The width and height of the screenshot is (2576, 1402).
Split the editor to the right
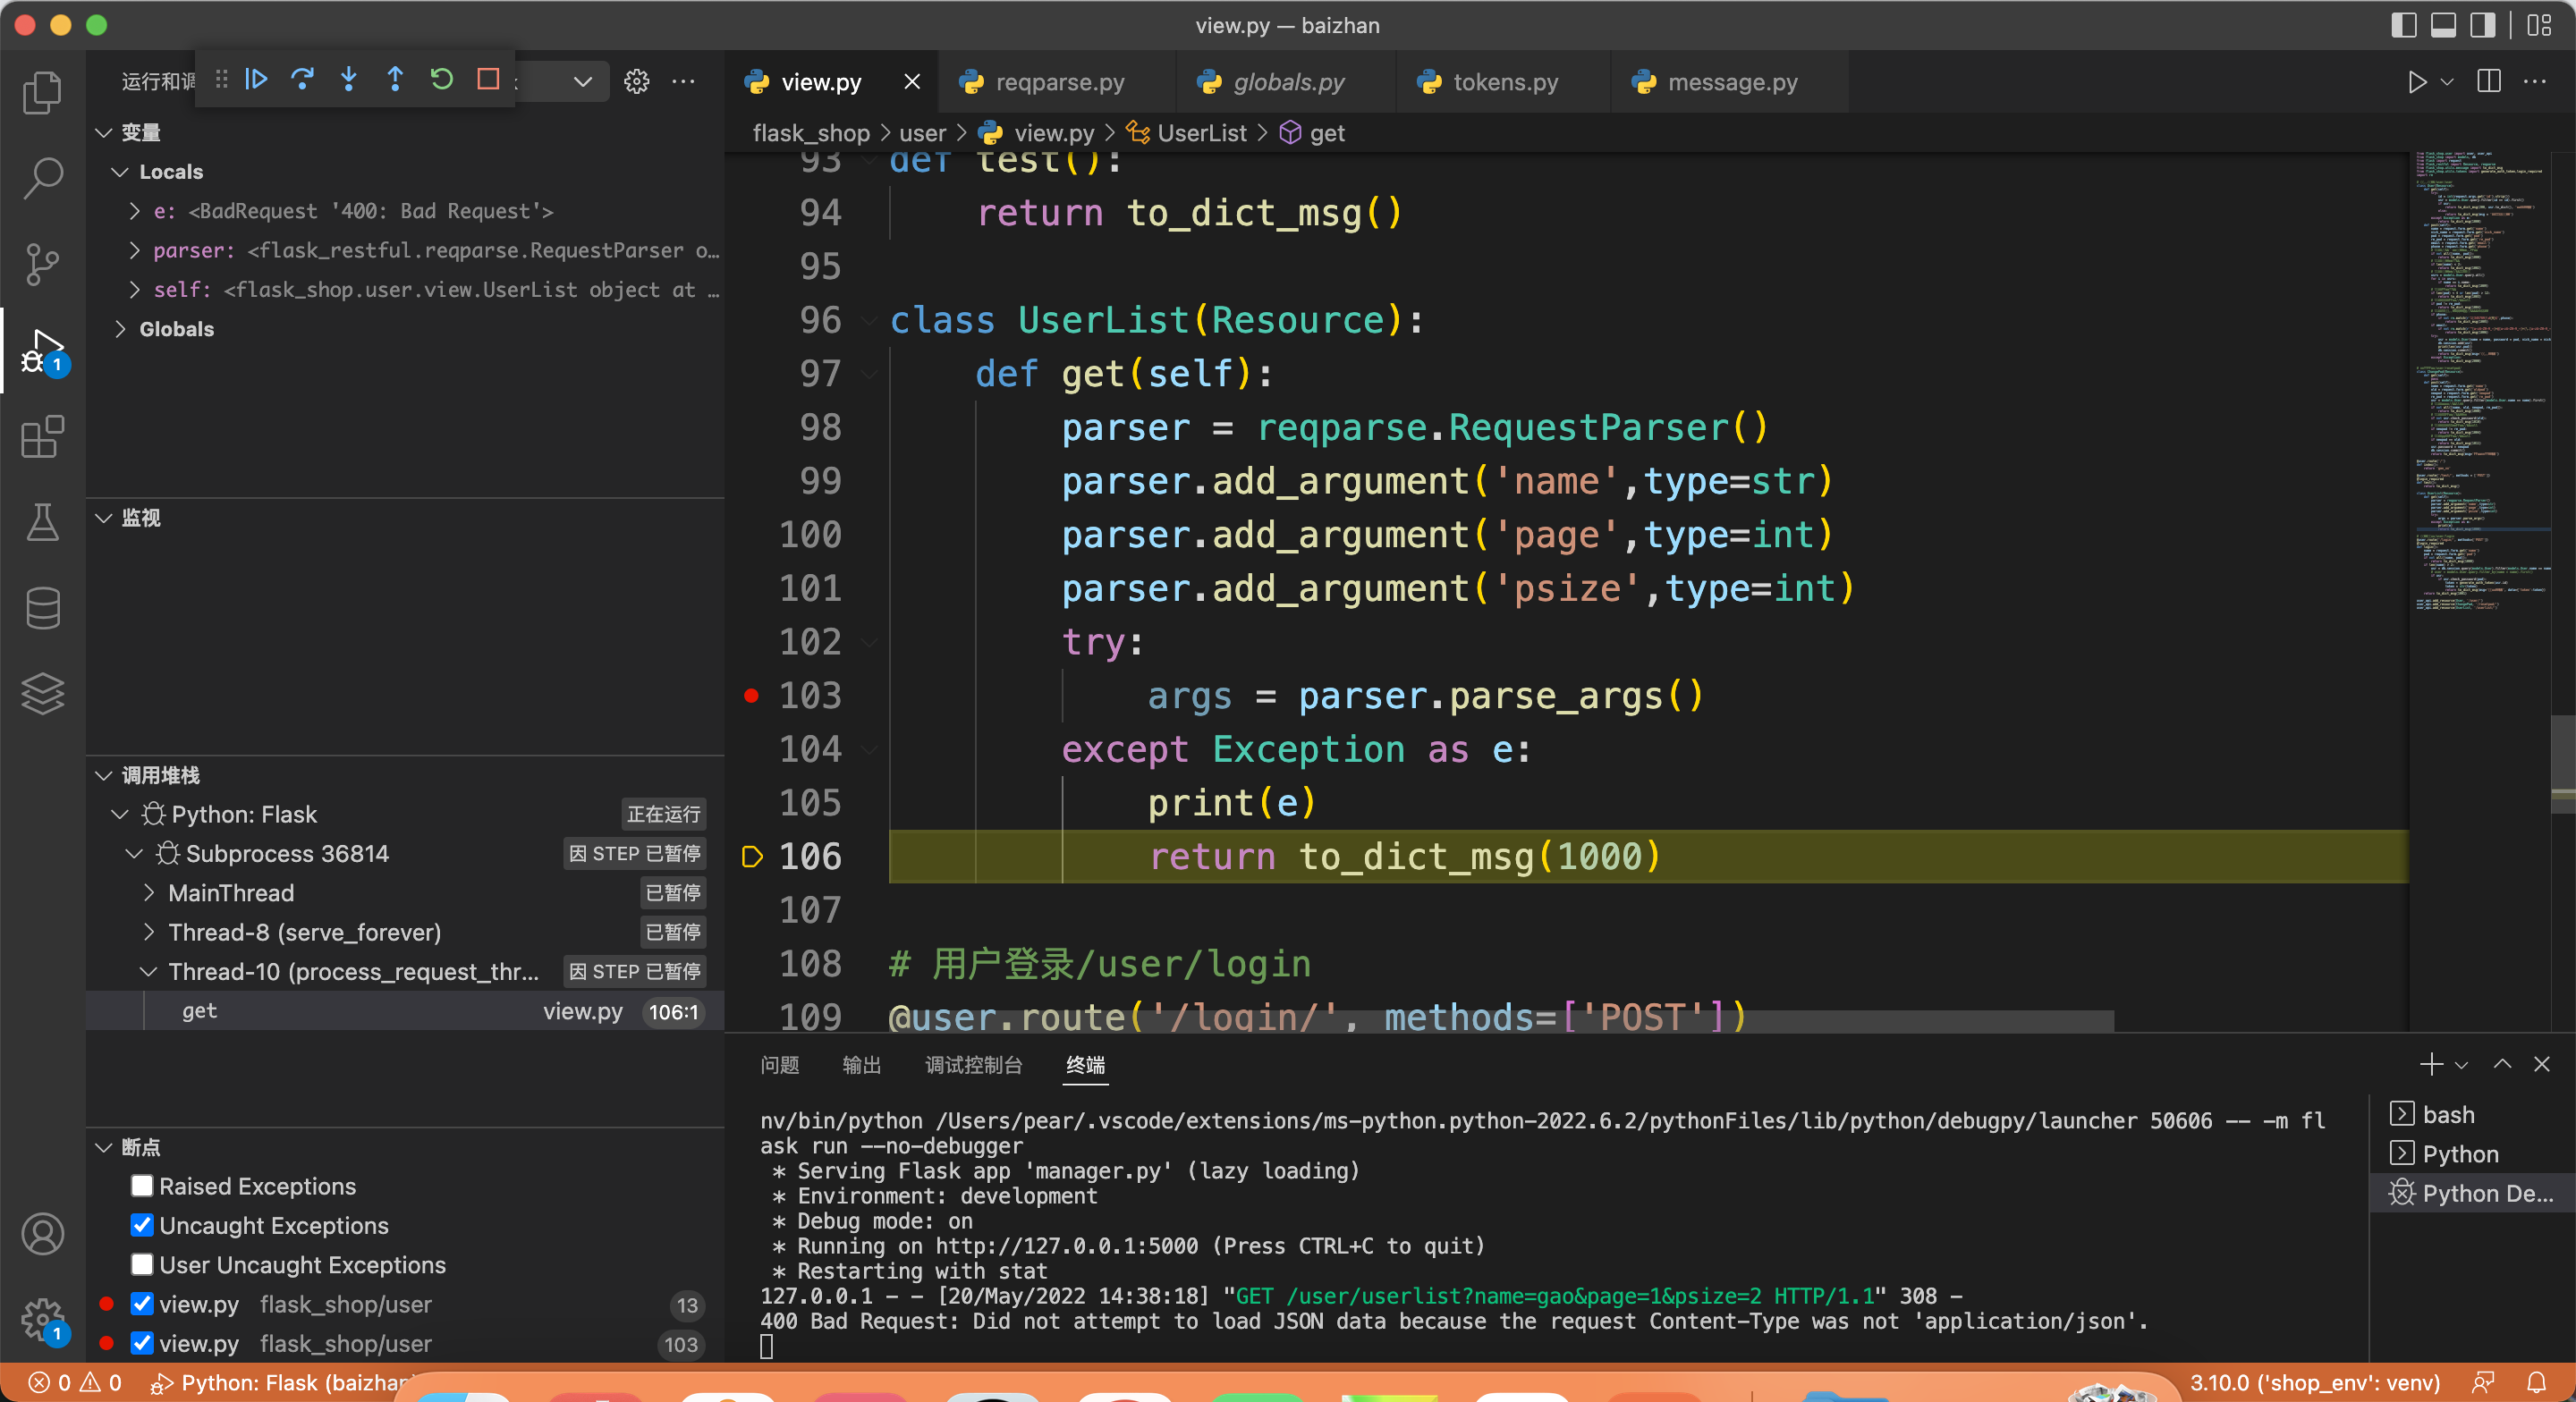[x=2489, y=81]
